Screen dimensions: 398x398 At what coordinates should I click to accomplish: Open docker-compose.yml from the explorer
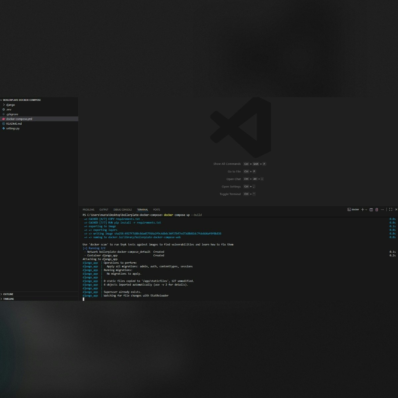coord(19,119)
